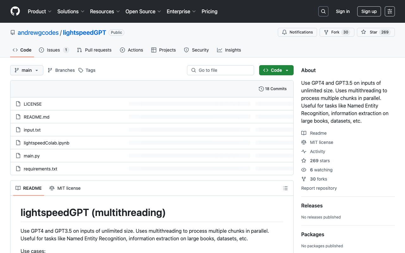Expand the Open Source menu

(143, 11)
